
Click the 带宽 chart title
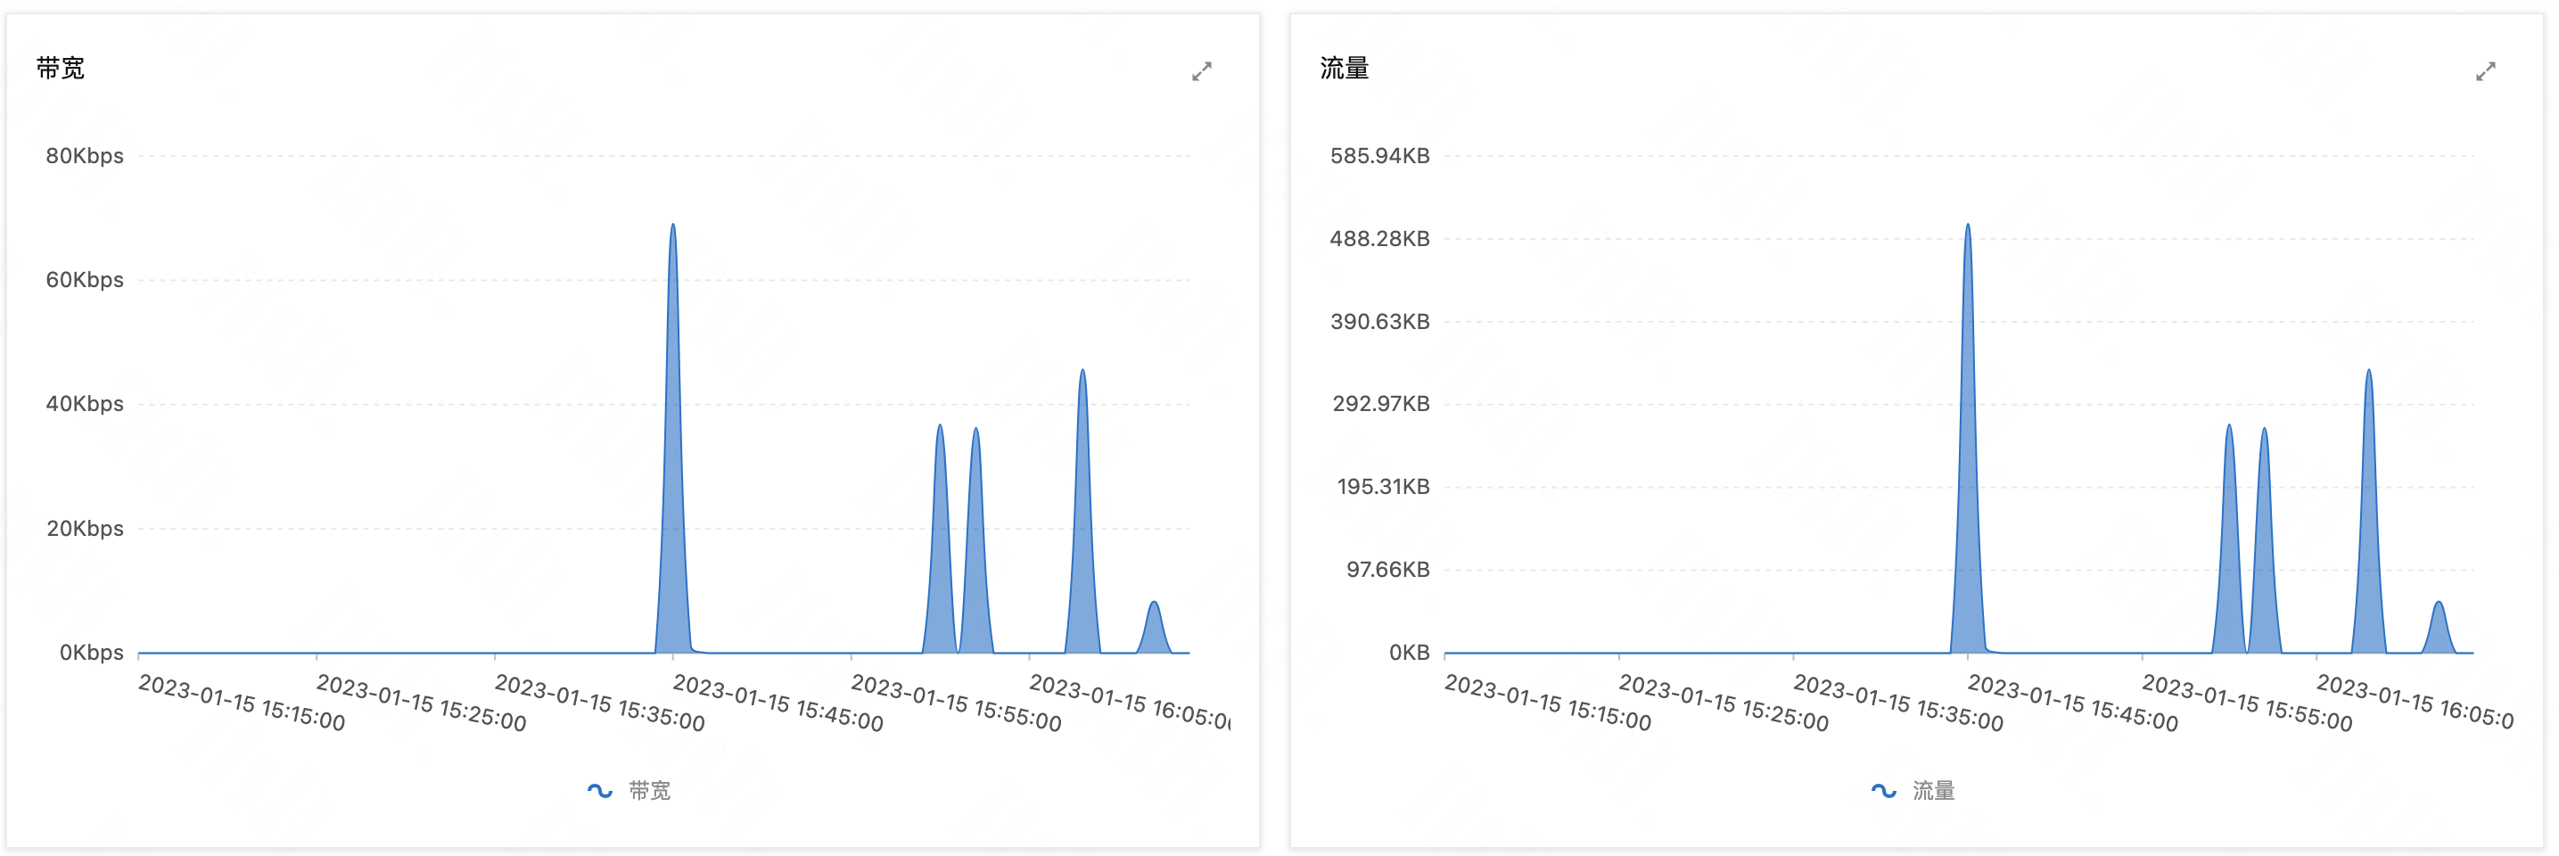point(61,68)
